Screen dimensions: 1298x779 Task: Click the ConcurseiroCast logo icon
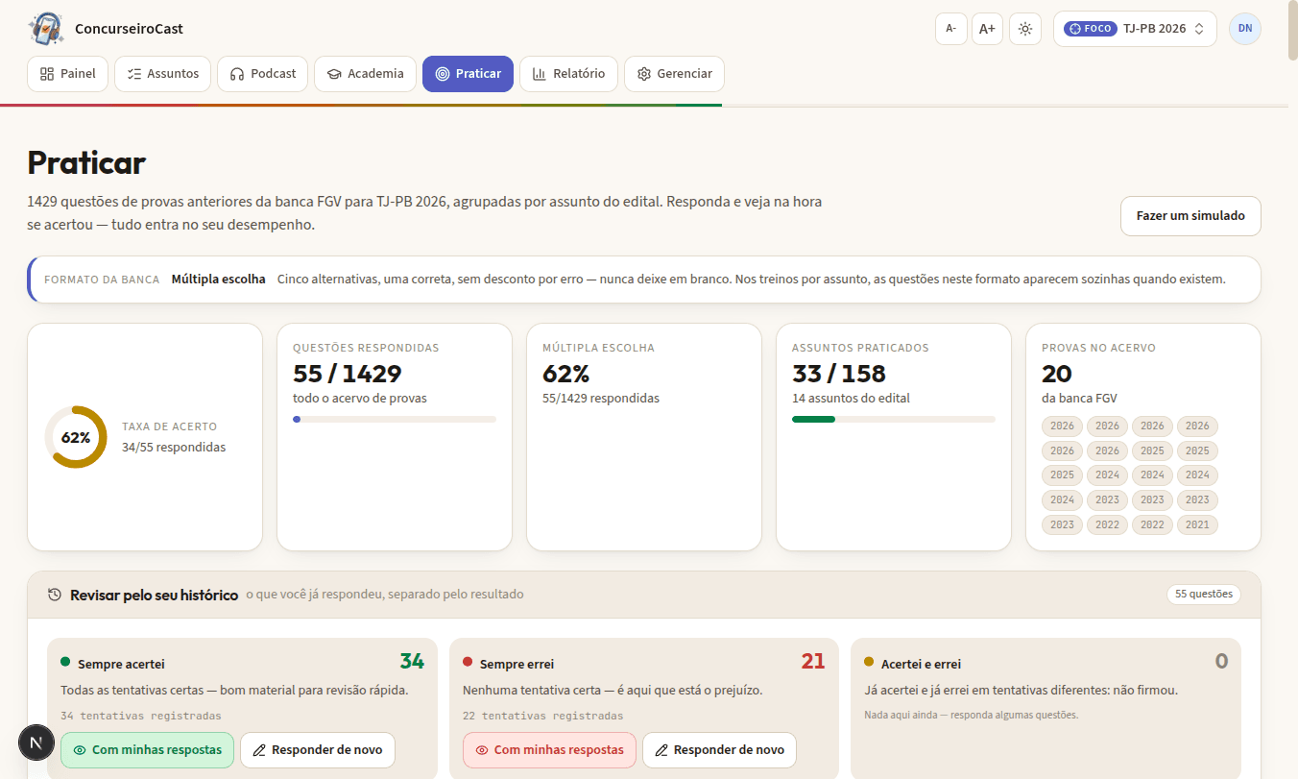(45, 29)
